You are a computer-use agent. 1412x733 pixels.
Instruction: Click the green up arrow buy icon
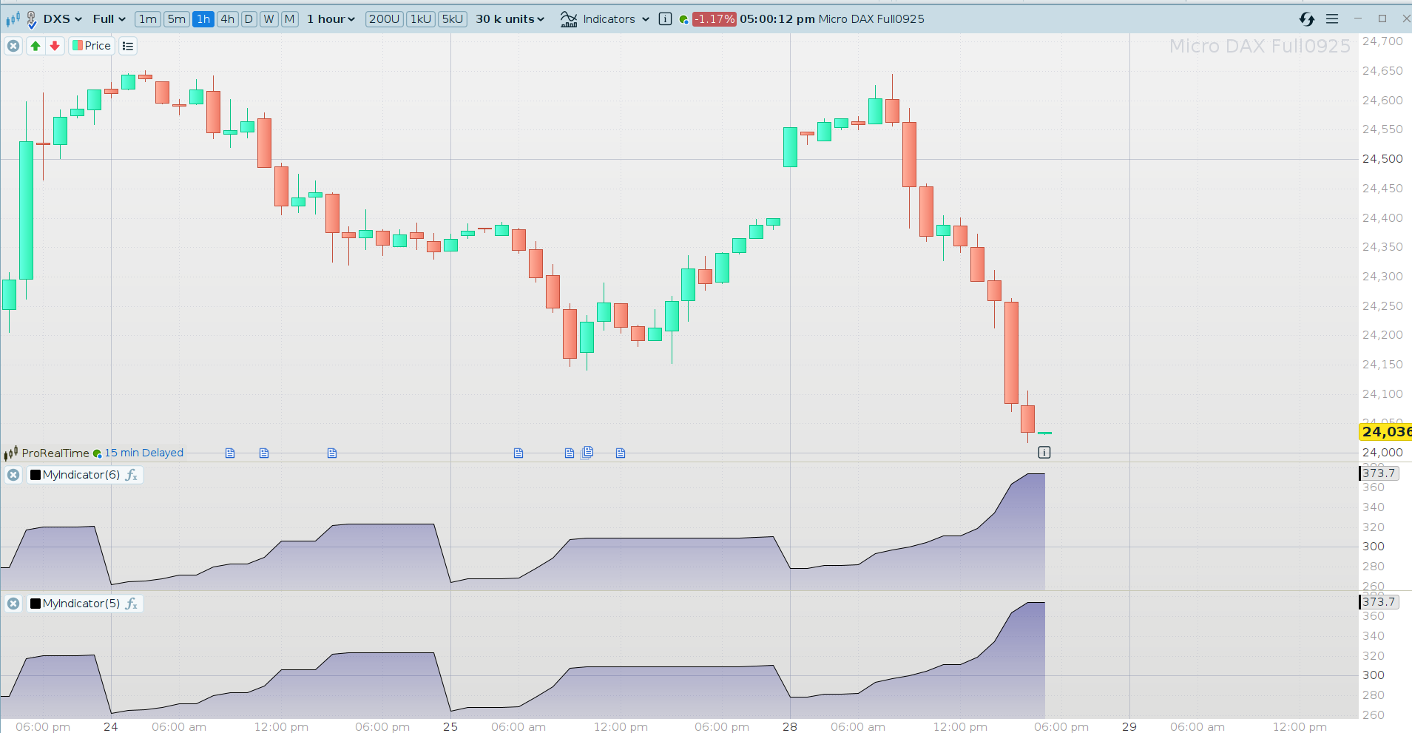click(36, 46)
